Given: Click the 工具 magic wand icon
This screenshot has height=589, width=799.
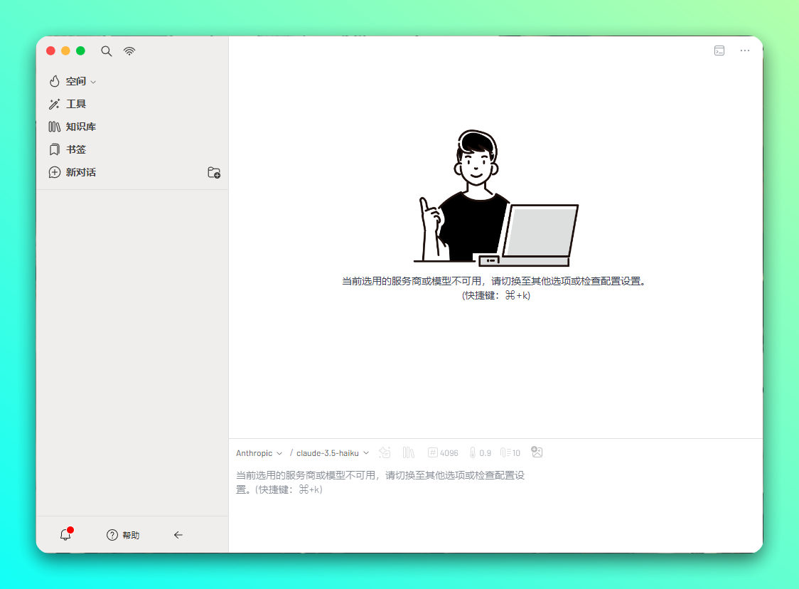Looking at the screenshot, I should click(55, 104).
